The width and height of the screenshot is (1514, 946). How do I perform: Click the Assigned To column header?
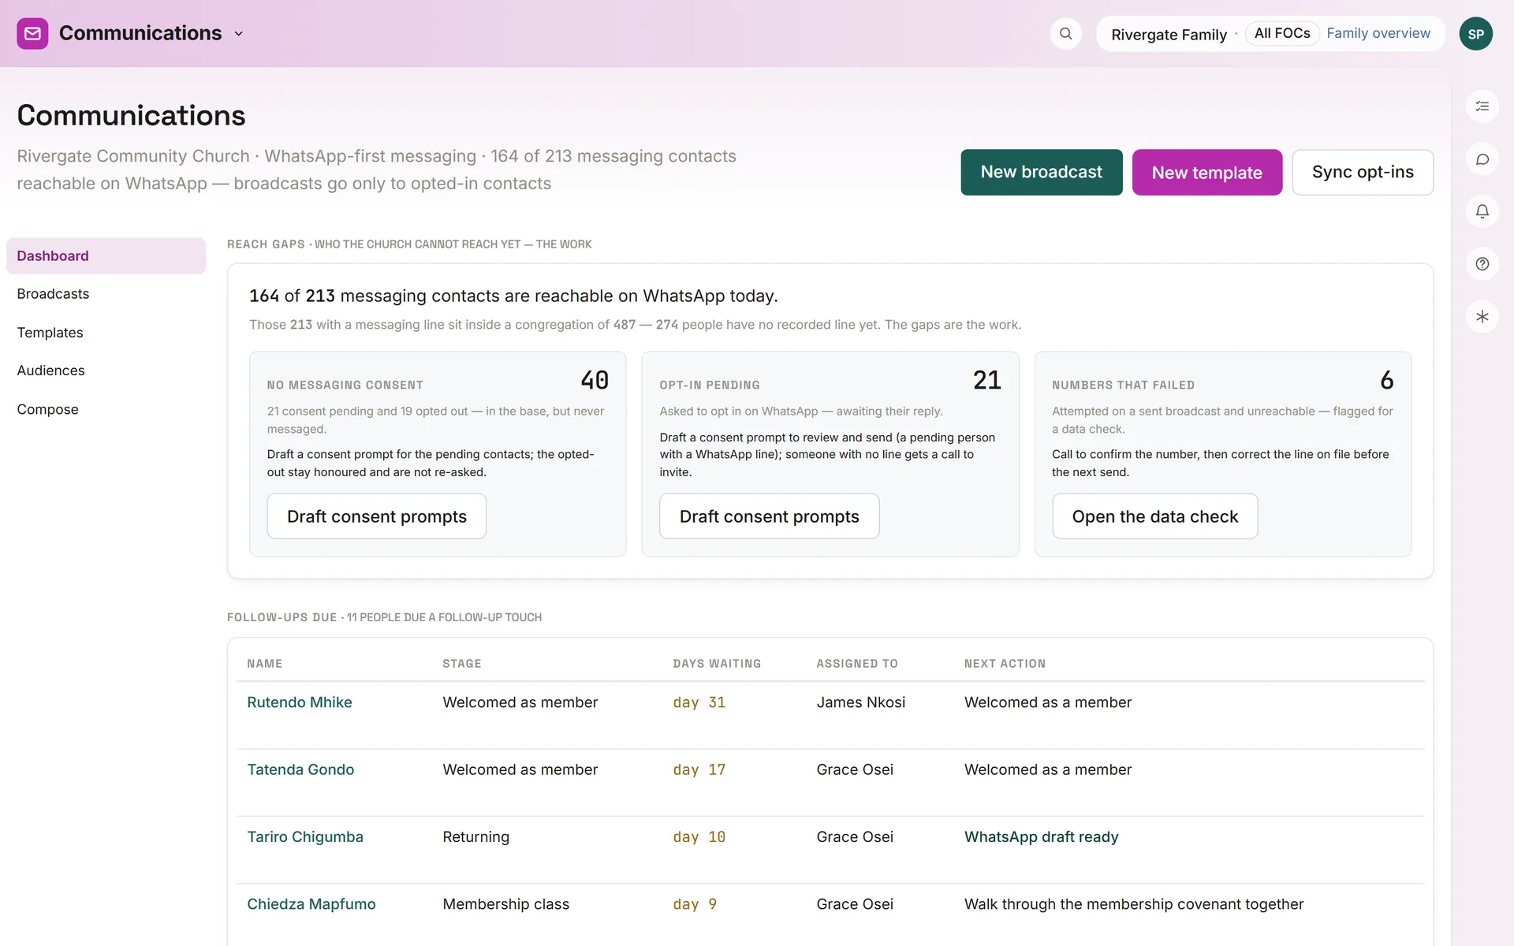click(857, 664)
